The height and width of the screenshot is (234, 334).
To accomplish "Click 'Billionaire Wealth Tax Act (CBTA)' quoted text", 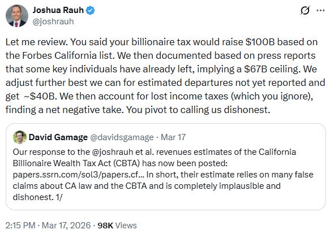I will (76, 163).
